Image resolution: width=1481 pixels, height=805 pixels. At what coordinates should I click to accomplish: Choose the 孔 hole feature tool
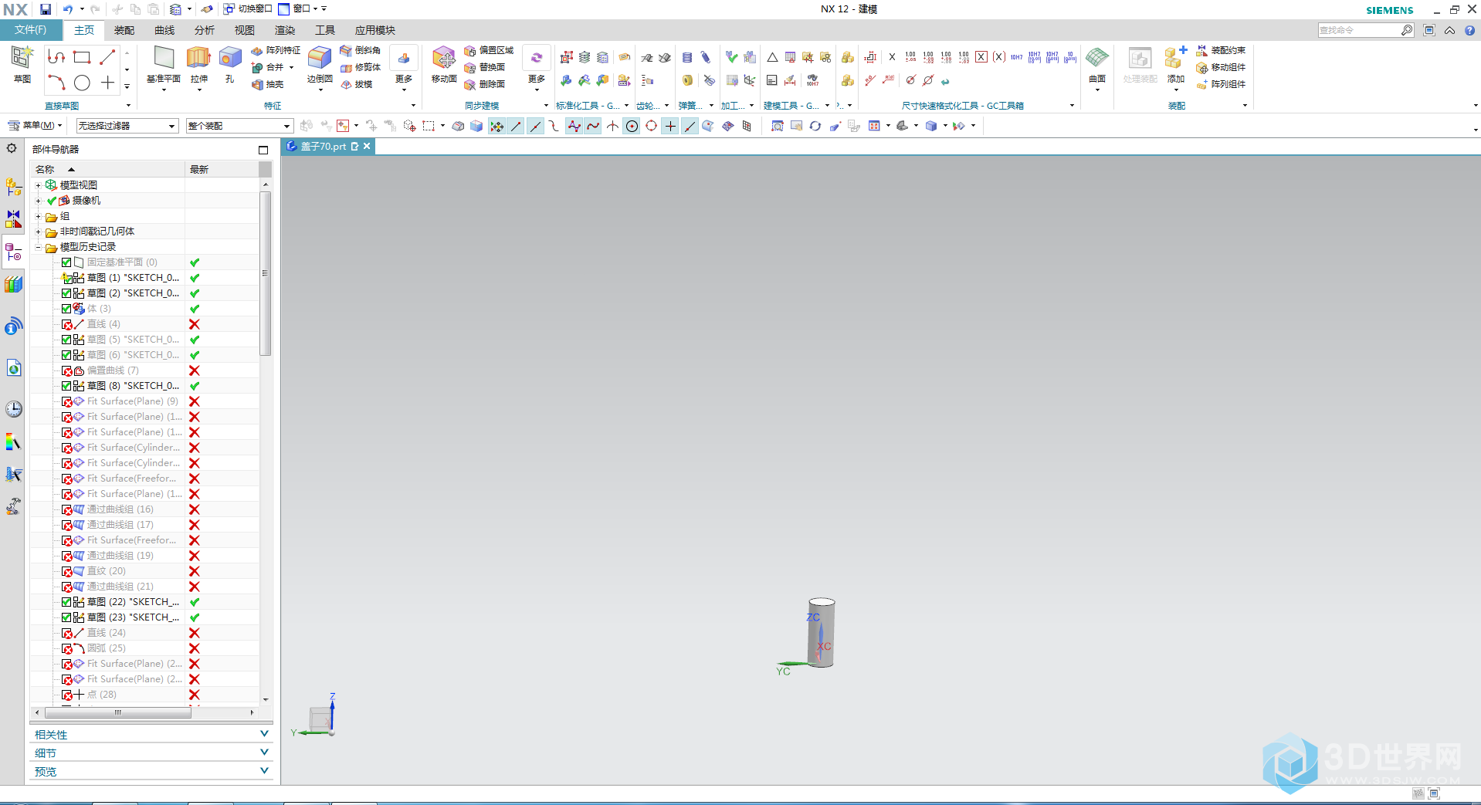(230, 64)
